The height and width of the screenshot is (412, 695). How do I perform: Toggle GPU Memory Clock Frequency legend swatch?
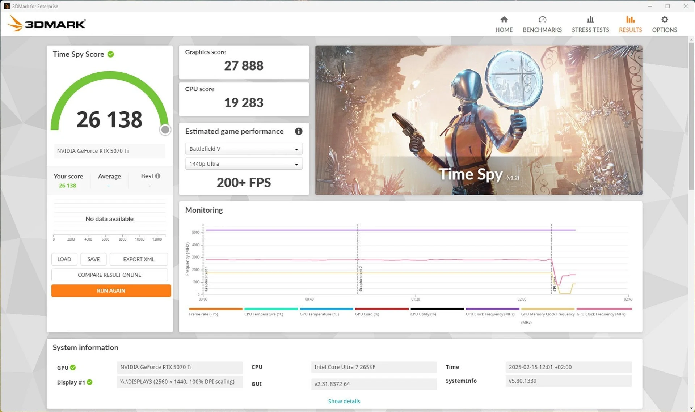(x=548, y=309)
